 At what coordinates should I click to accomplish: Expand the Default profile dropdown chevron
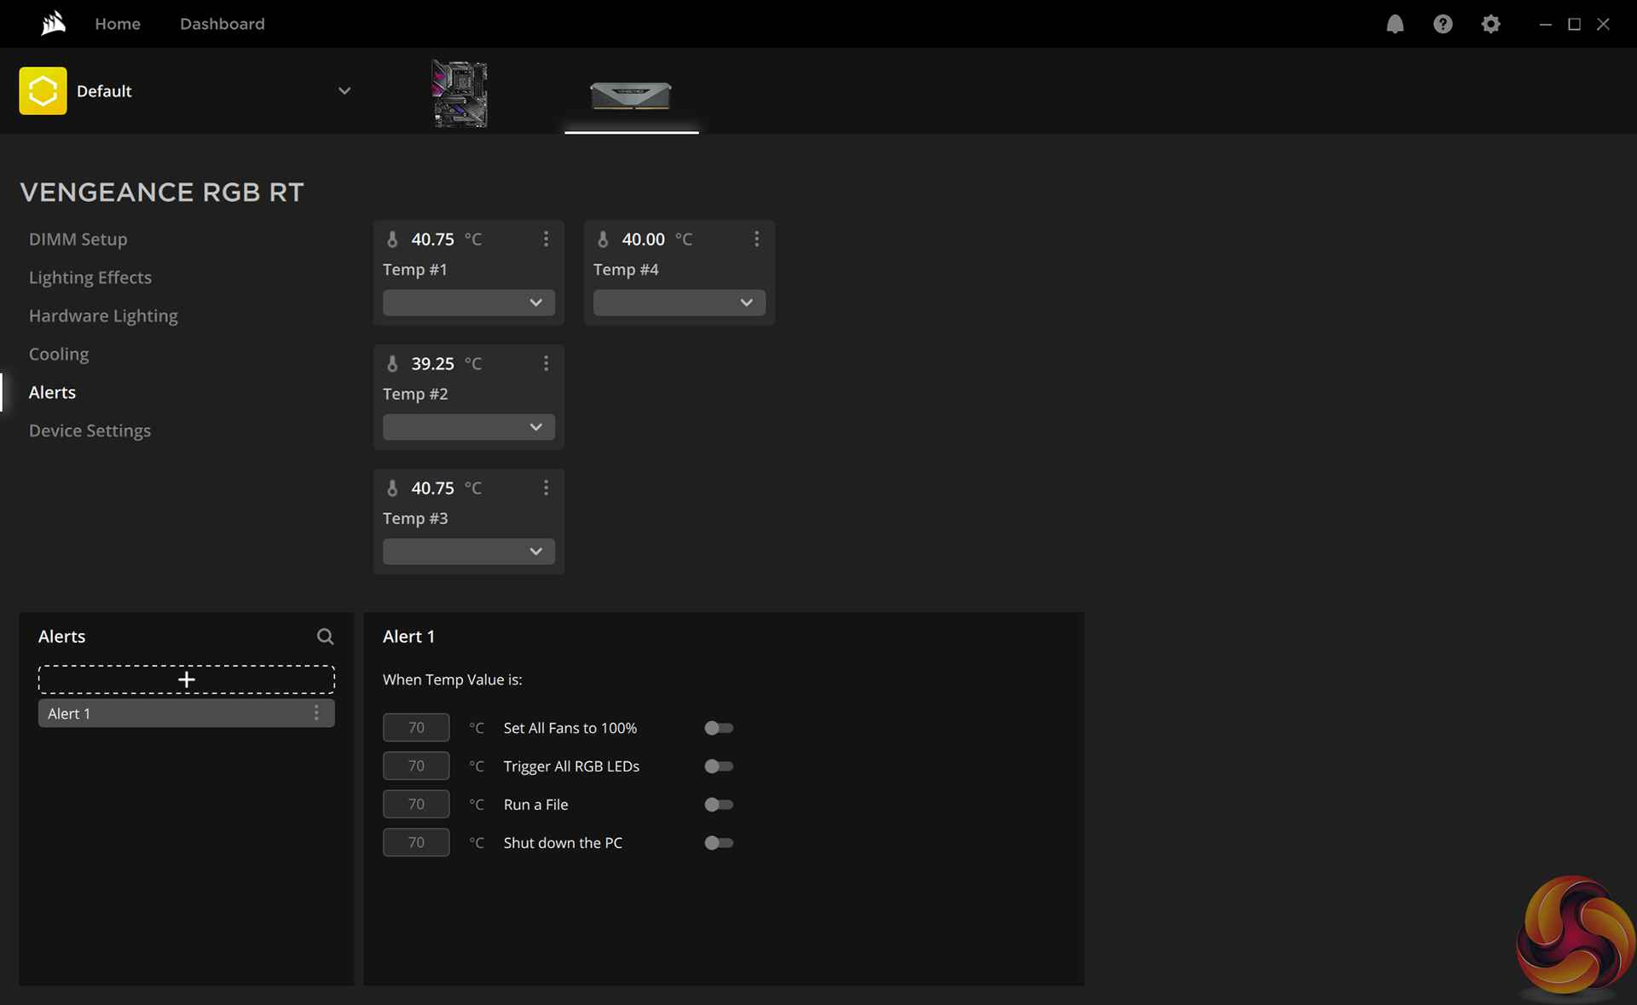(x=344, y=91)
